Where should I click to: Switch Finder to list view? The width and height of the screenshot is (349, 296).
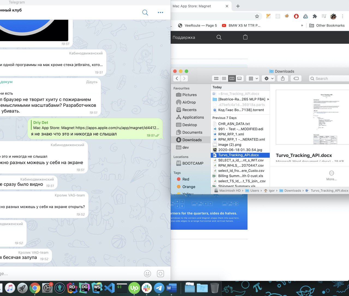click(224, 79)
